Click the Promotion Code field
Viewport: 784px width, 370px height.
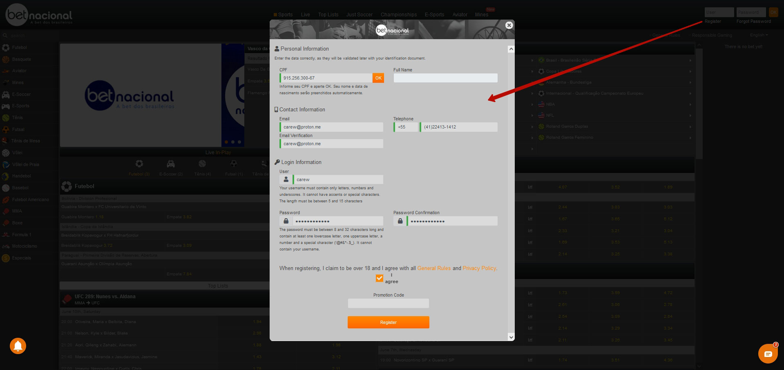pos(389,303)
